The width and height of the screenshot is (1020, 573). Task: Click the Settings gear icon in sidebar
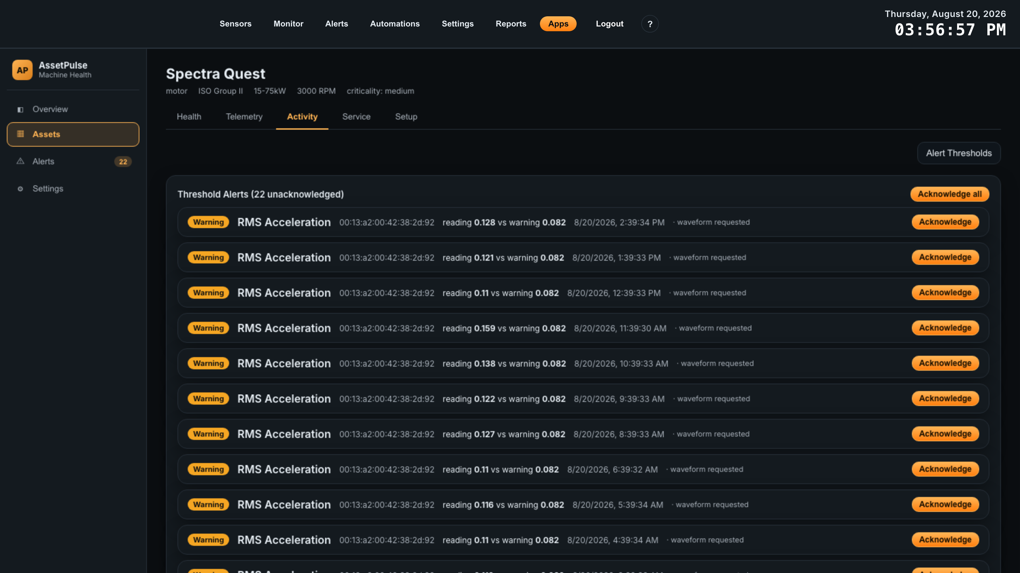coord(21,189)
